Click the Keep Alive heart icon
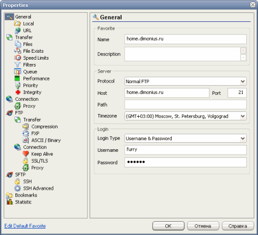This screenshot has height=235, width=258. [26, 154]
